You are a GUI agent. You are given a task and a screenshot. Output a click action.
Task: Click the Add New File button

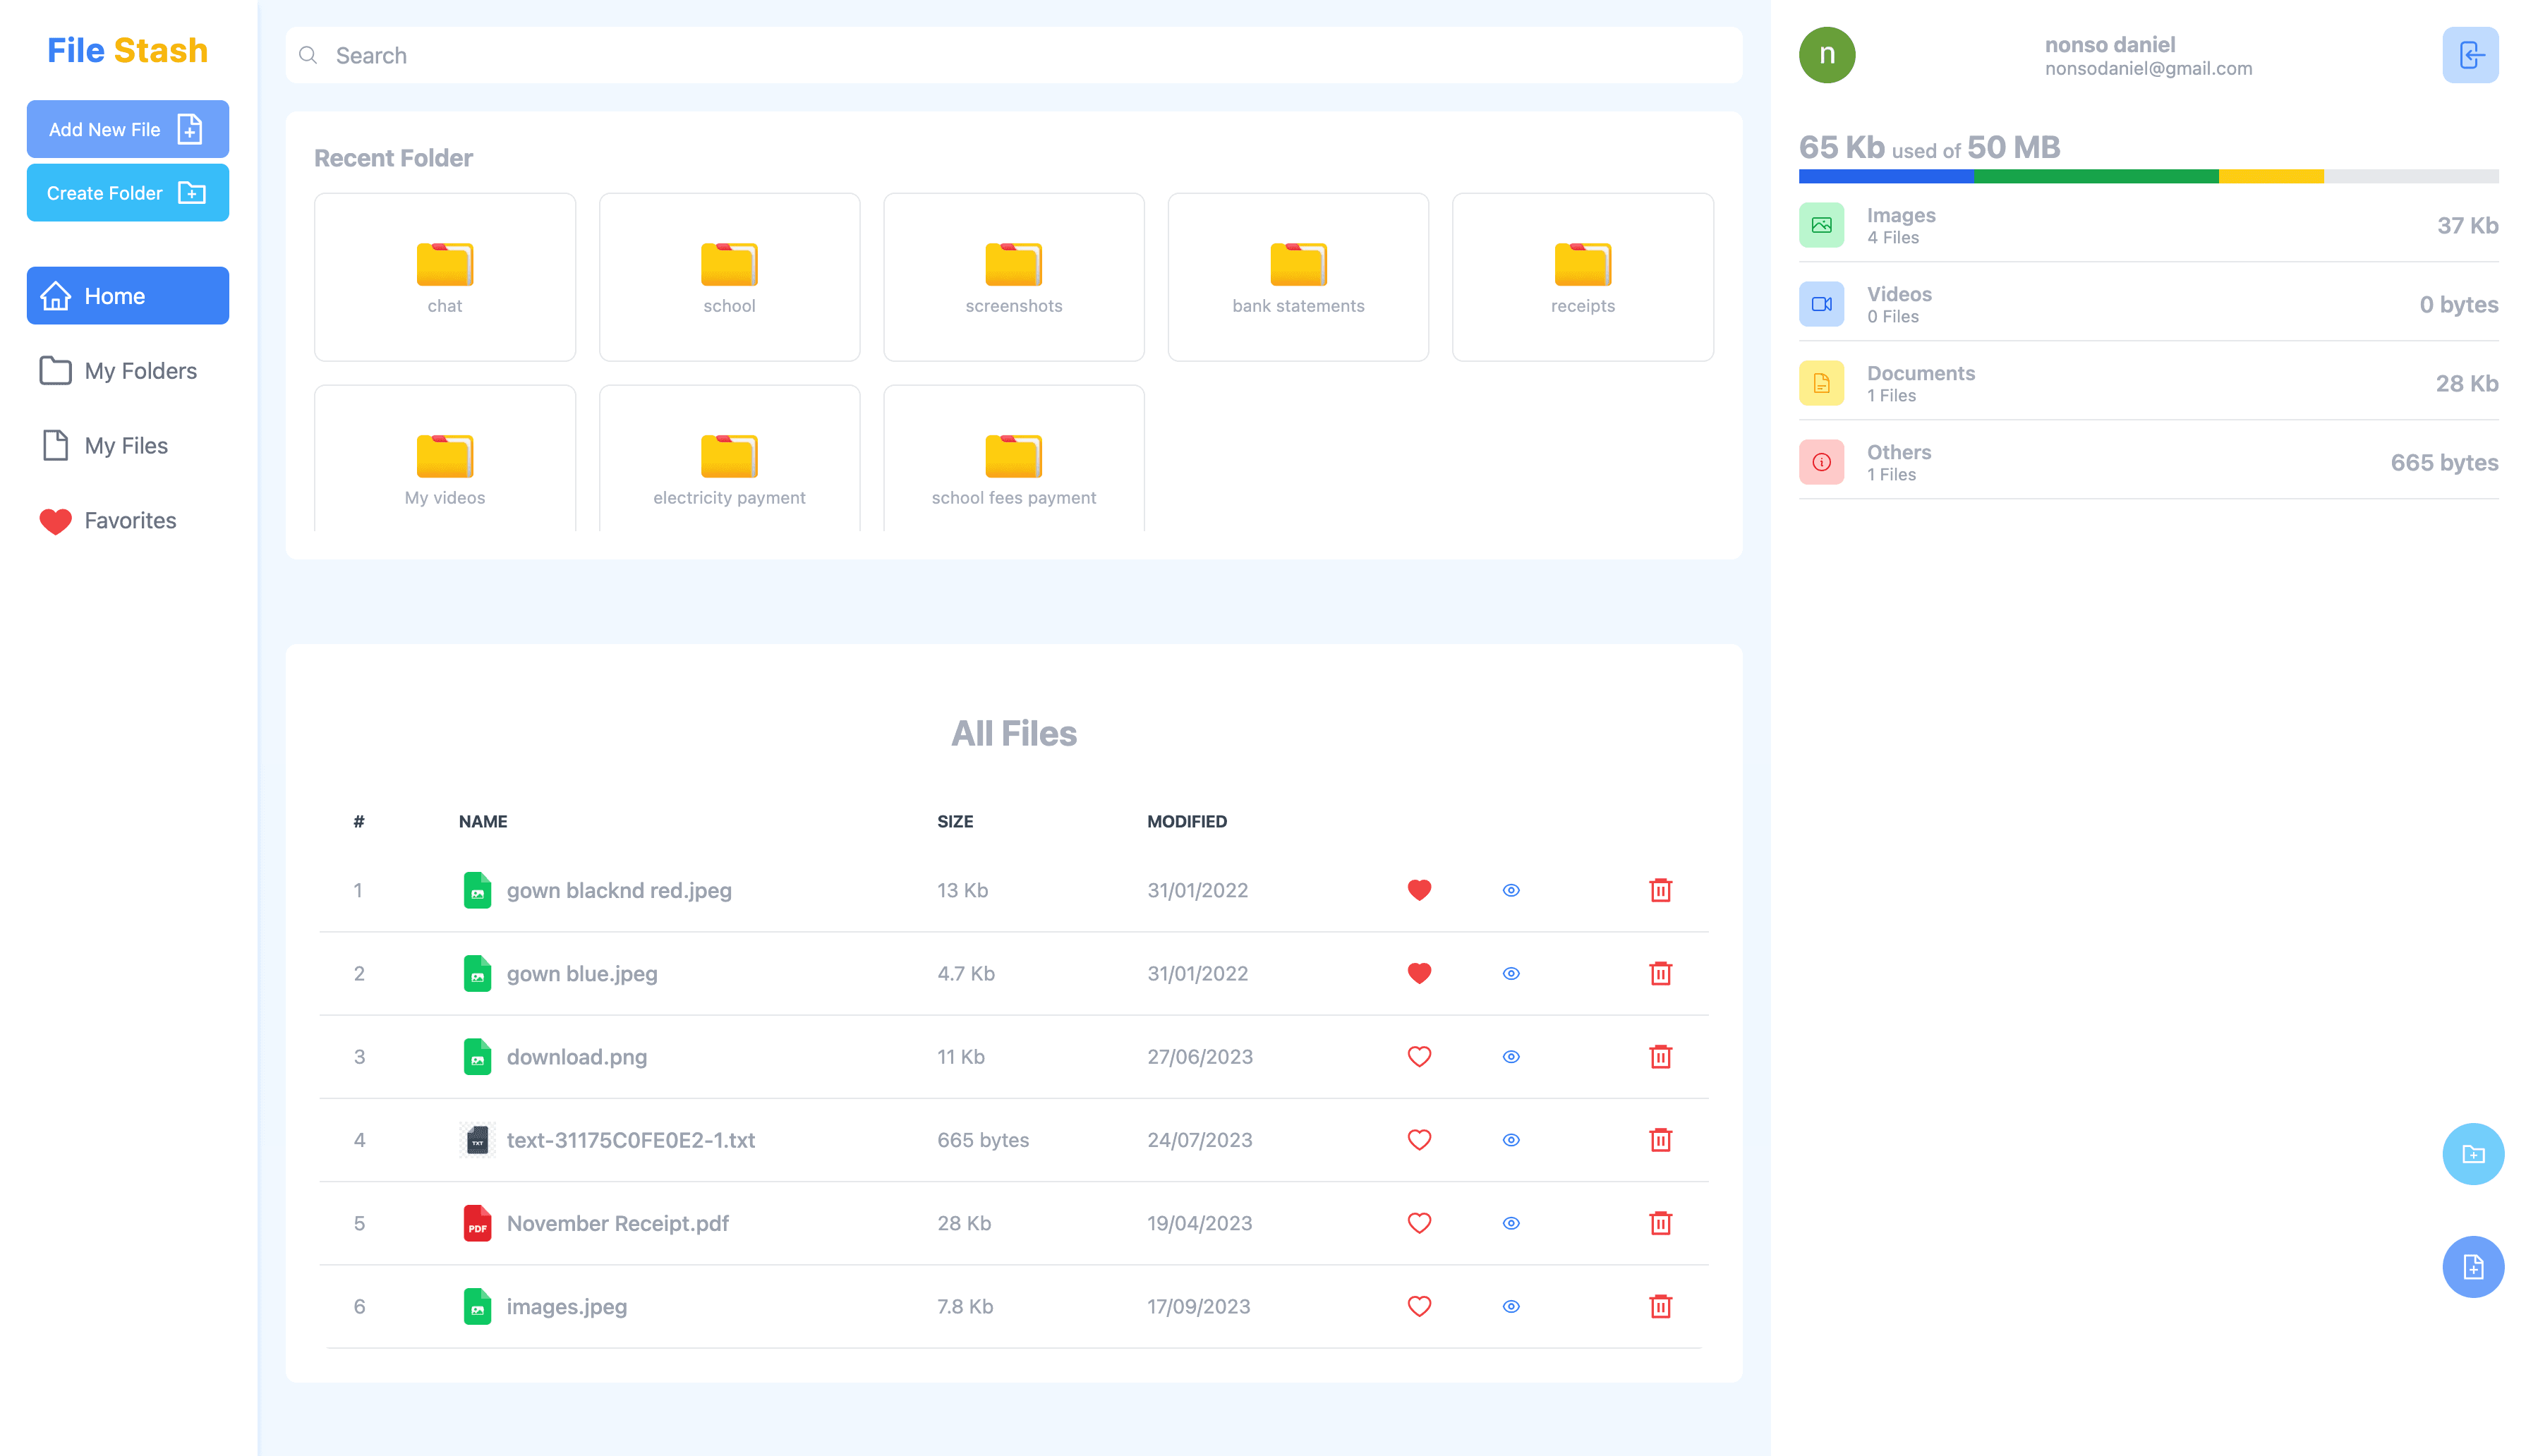128,129
